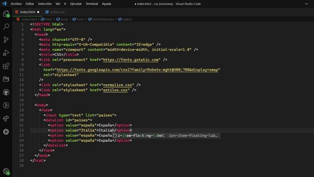Click the unsaved dot on index.html tab

pos(38,12)
